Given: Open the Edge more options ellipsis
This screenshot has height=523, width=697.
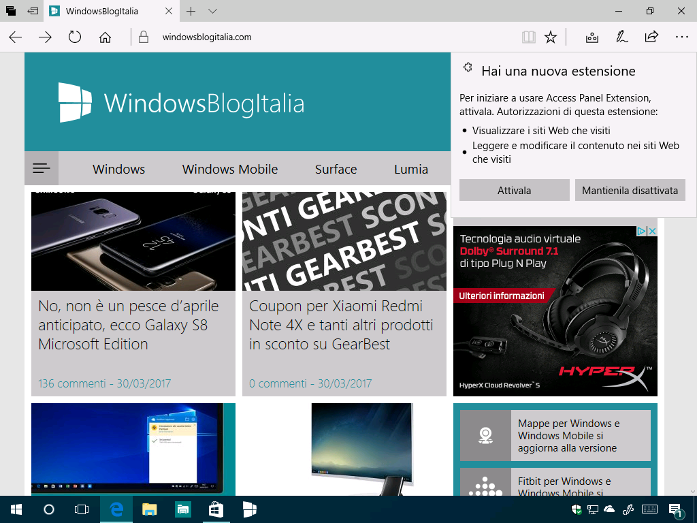Looking at the screenshot, I should point(681,37).
